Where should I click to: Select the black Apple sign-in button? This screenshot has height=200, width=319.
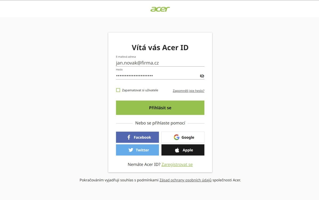pos(183,150)
